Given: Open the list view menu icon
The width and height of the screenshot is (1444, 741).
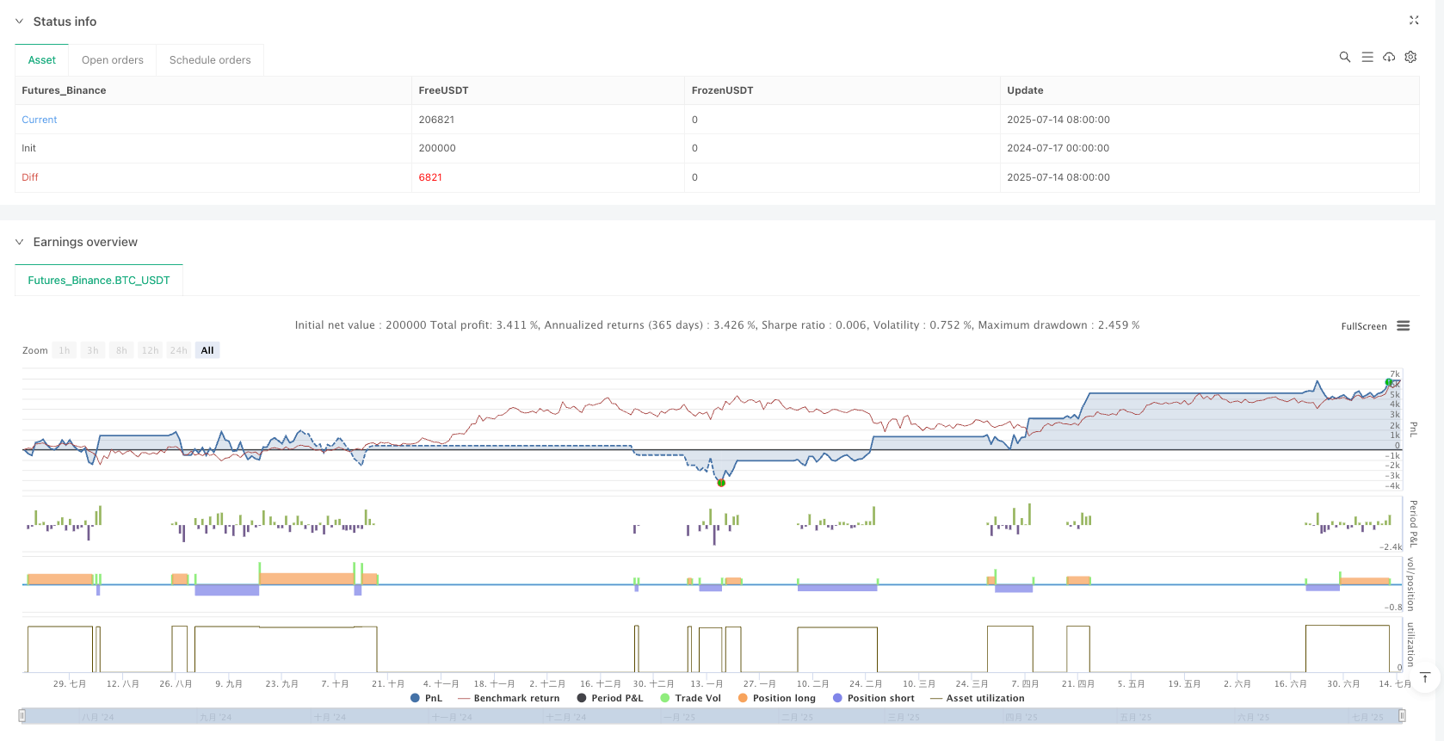Looking at the screenshot, I should tap(1367, 57).
